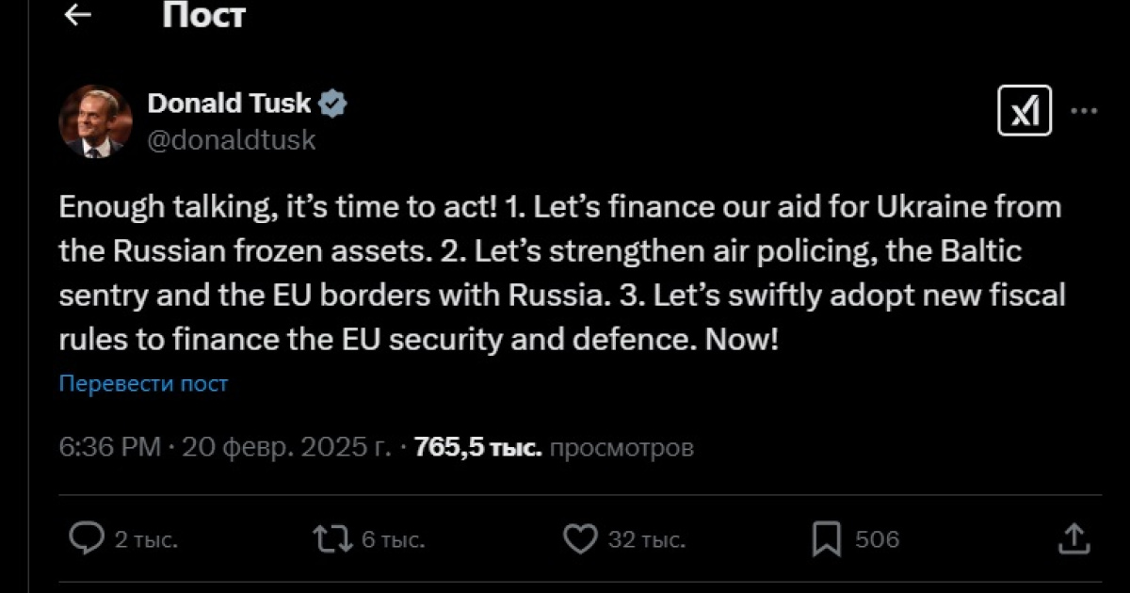Image resolution: width=1130 pixels, height=593 pixels.
Task: Click the 506 bookmarks count
Action: (877, 539)
